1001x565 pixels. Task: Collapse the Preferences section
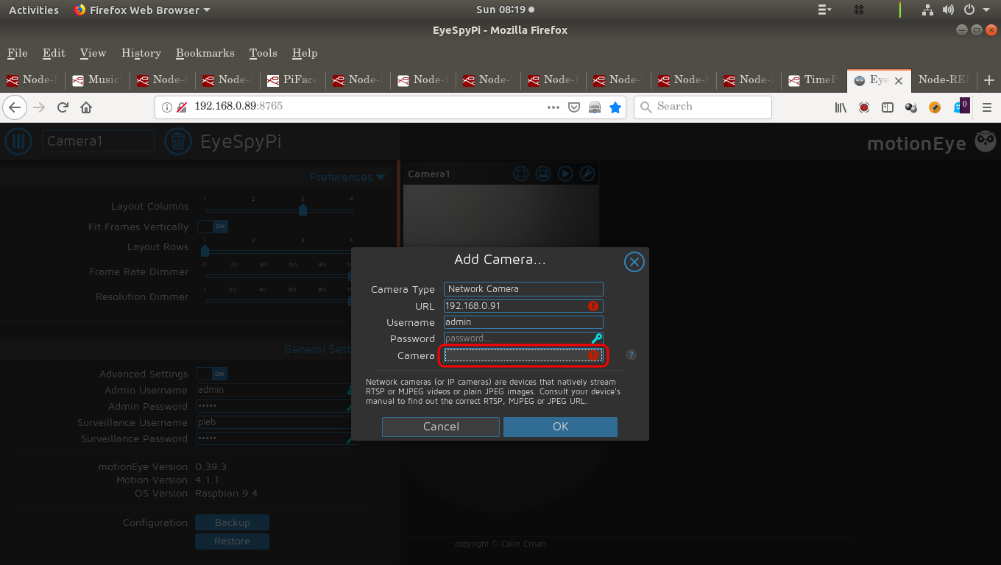[x=347, y=177]
